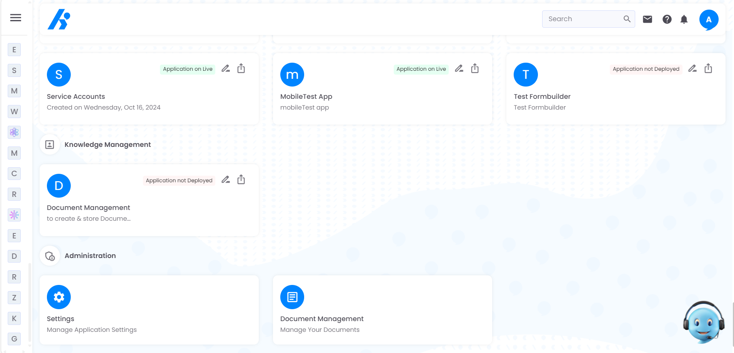Viewport: 734px width, 353px height.
Task: Open the chatbot support assistant
Action: [x=703, y=322]
